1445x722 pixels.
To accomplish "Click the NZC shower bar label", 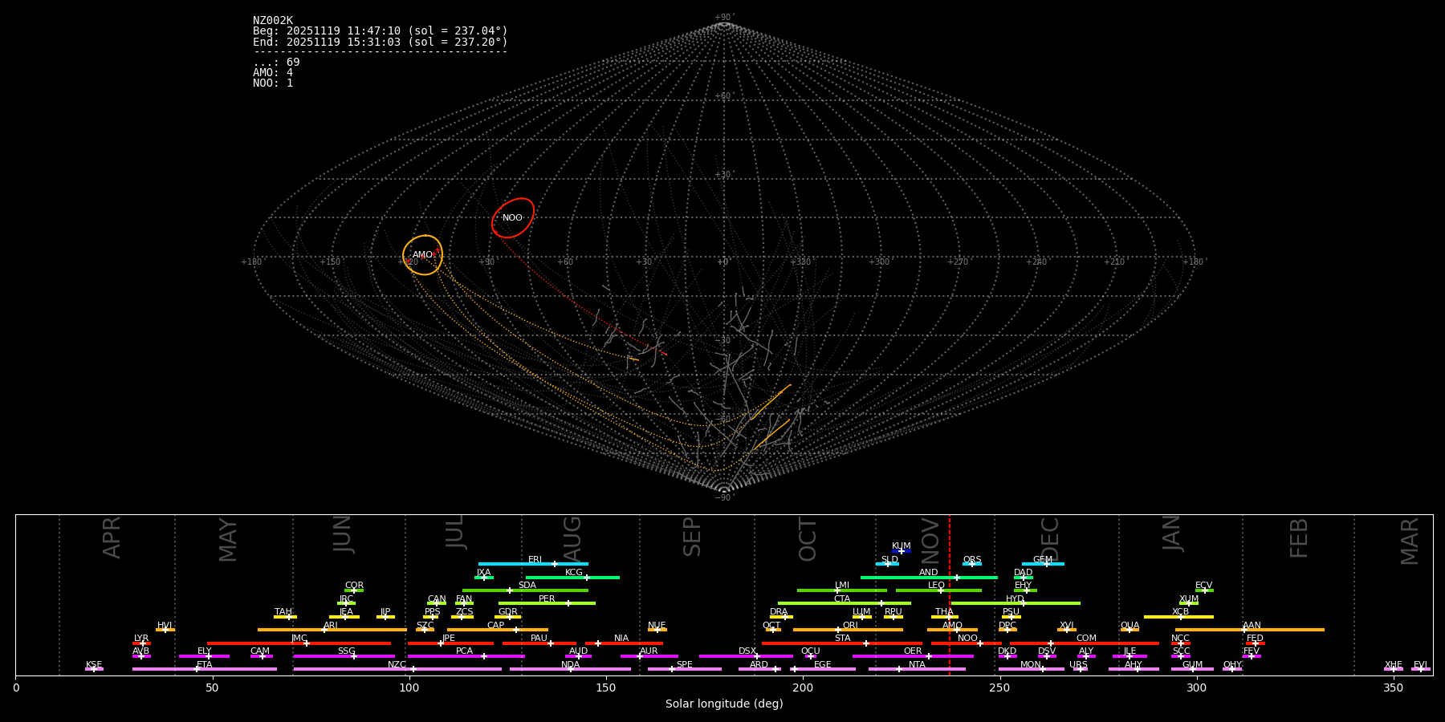I will click(397, 665).
